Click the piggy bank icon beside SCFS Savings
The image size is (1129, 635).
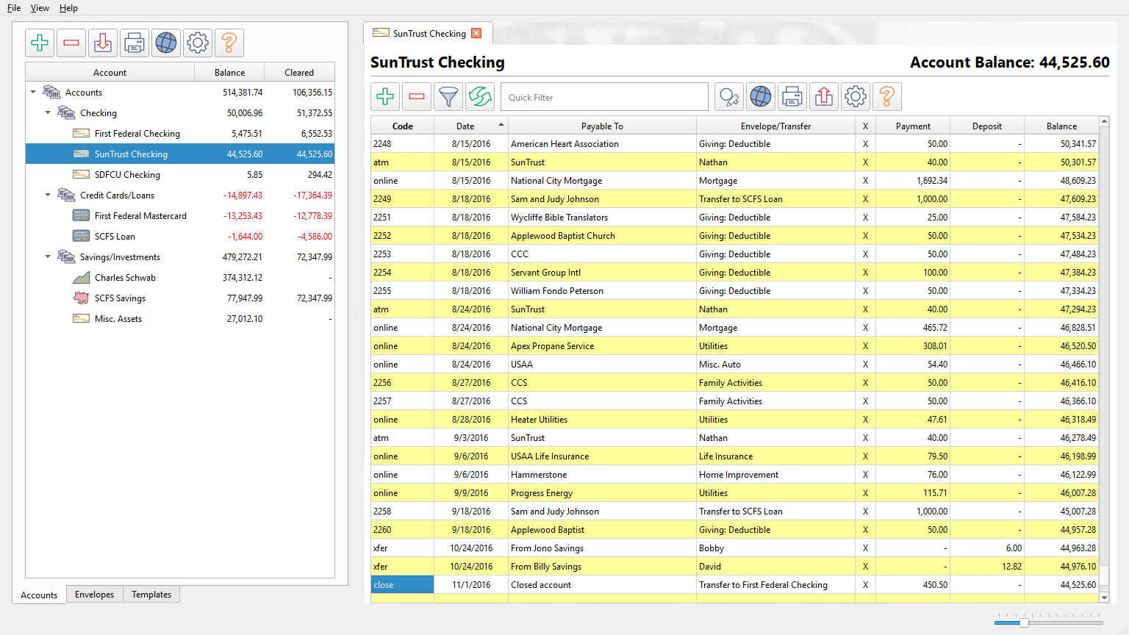pos(81,298)
